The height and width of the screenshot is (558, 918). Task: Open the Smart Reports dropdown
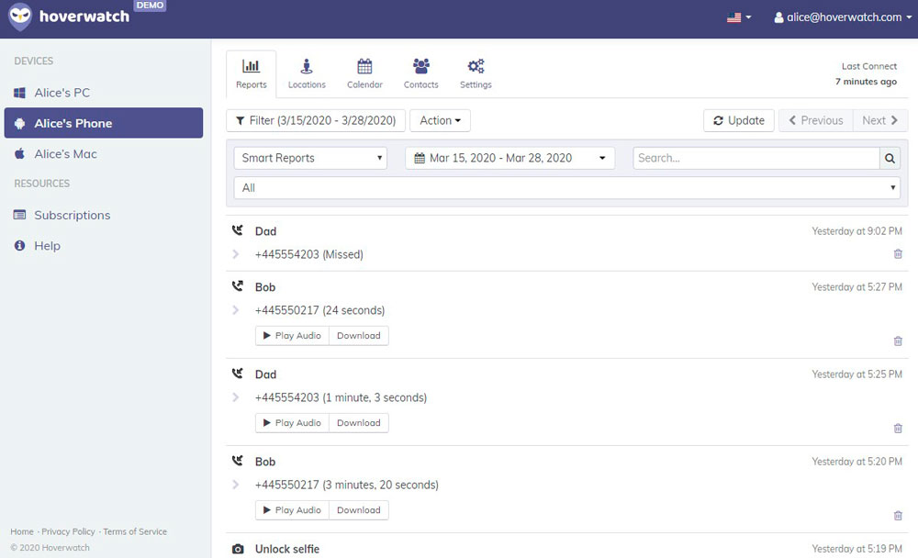[310, 158]
